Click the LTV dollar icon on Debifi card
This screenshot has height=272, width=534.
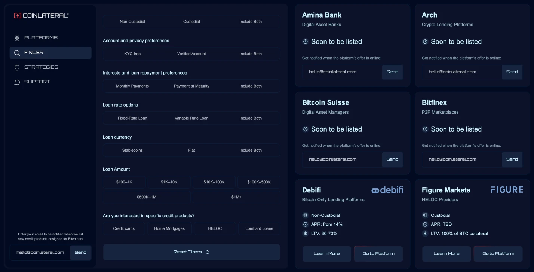[x=305, y=234]
